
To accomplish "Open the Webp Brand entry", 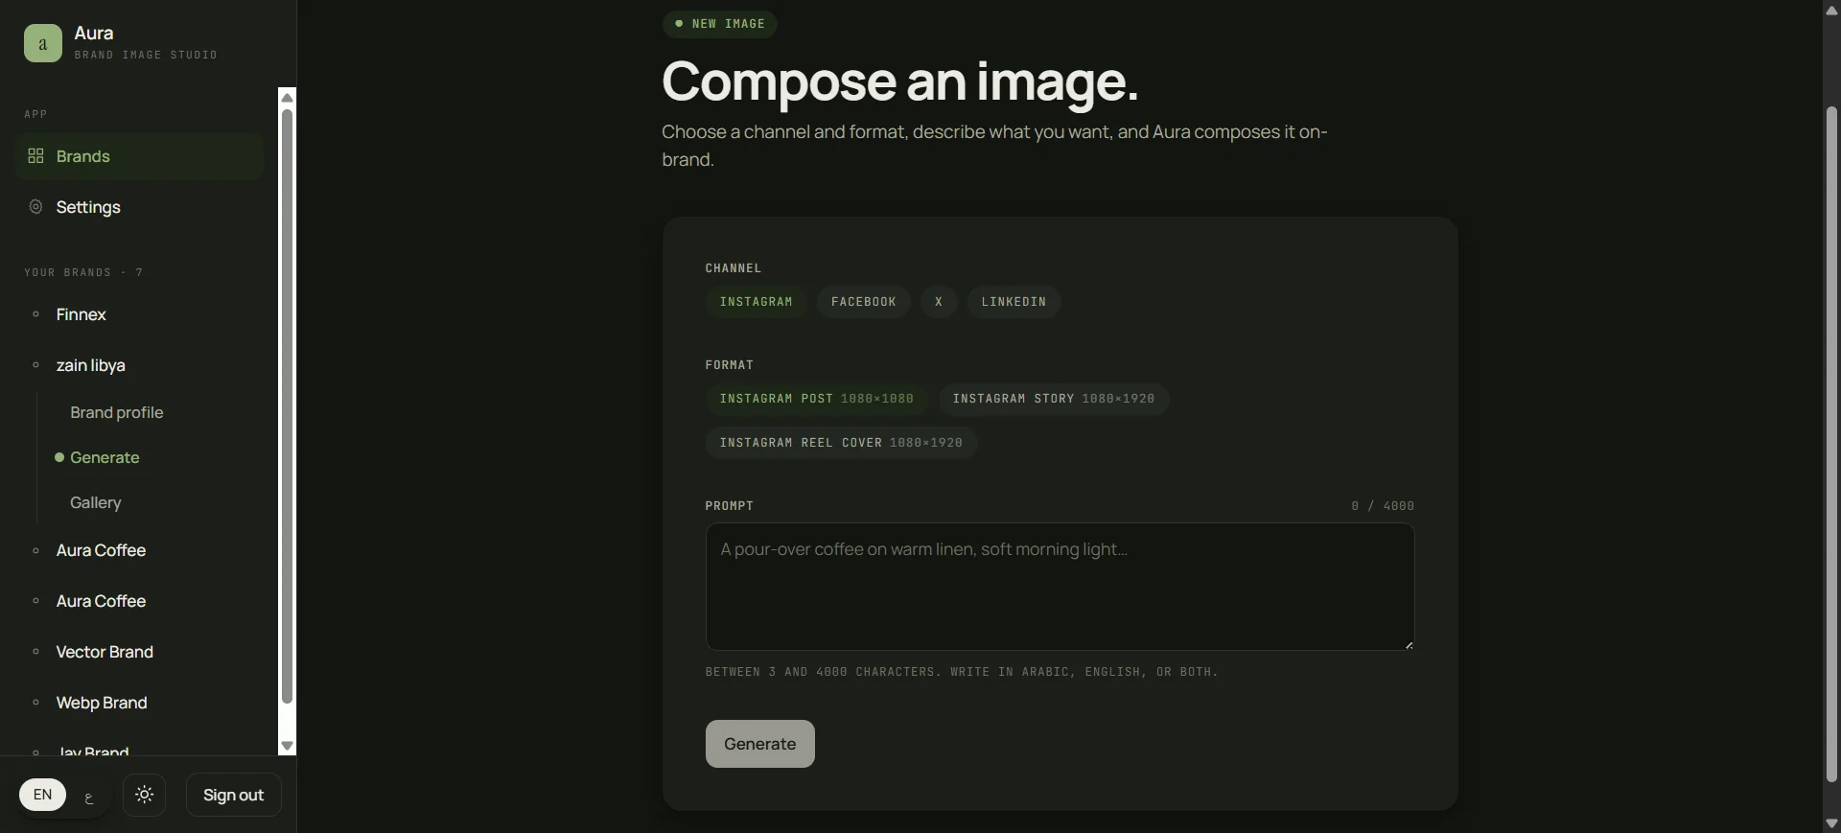I will (x=139, y=703).
